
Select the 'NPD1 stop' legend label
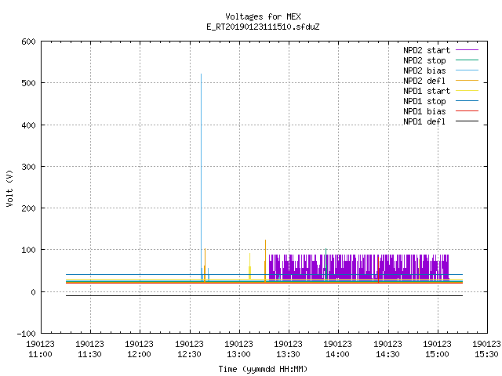(x=424, y=101)
